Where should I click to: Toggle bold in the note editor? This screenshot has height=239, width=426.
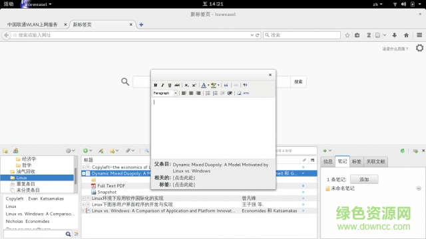[x=155, y=85]
